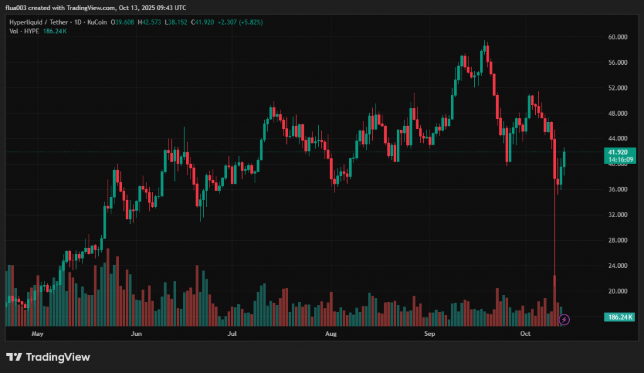Click the 60.000 price axis label
Viewport: 644px width, 373px height.
tap(617, 37)
